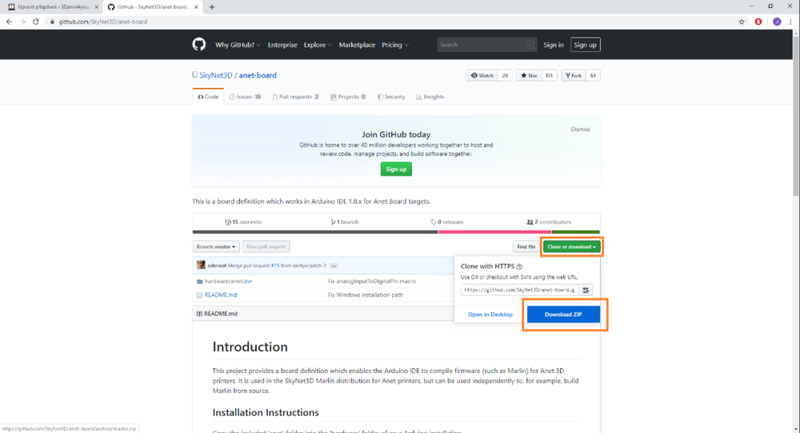Viewport: 800px width, 433px height.
Task: Click Sign in in the header
Action: coord(553,45)
